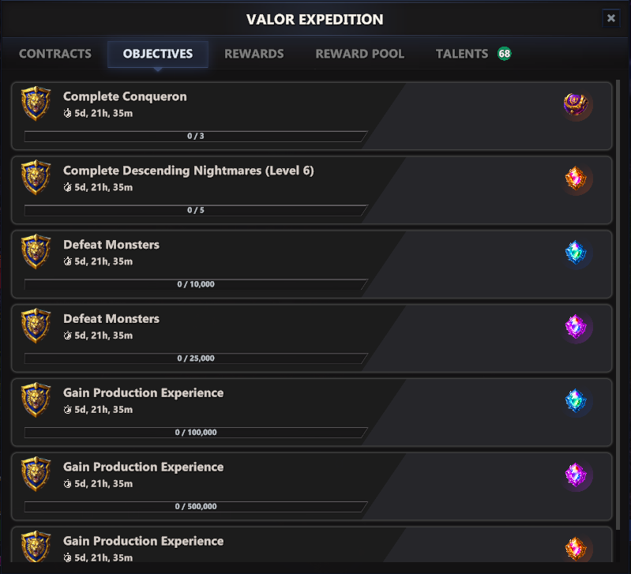The width and height of the screenshot is (631, 574).
Task: Click the Complete Conqueron 0/3 progress bar
Action: pos(195,137)
